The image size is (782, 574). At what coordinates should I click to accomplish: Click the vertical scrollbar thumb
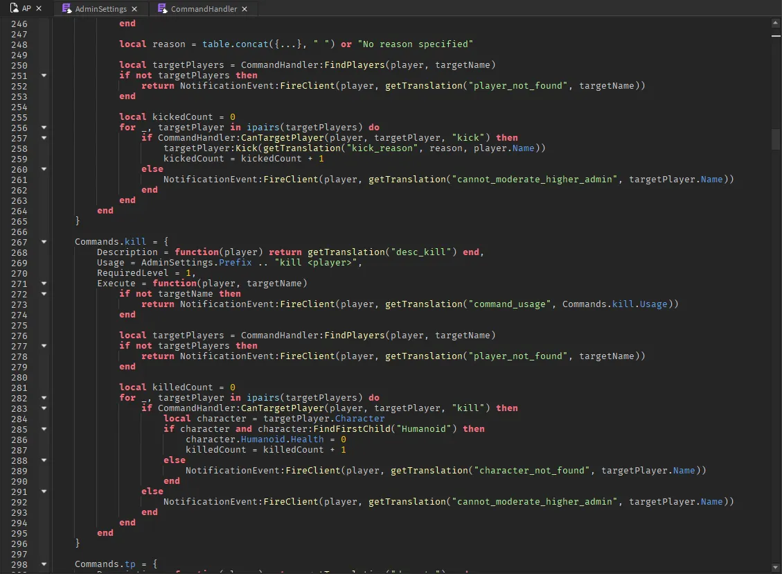(776, 139)
